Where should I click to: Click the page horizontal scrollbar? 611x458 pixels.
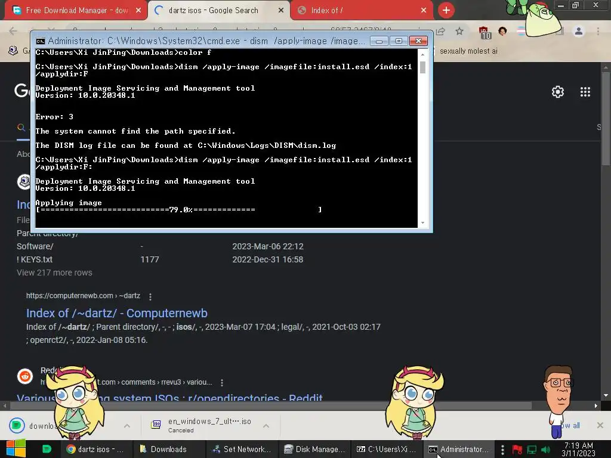[271, 406]
